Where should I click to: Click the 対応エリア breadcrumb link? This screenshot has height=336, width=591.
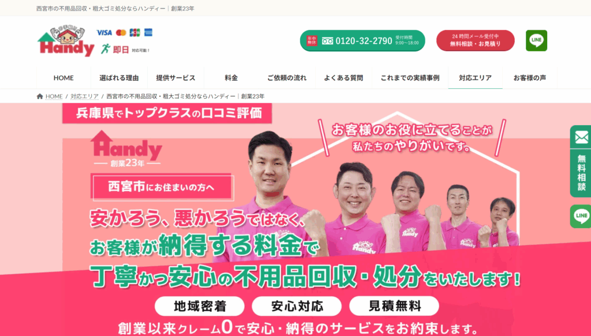coord(84,96)
